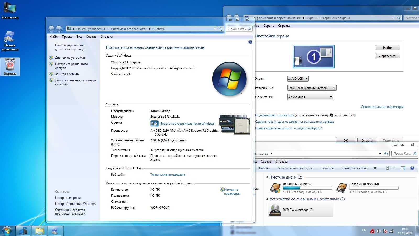Click Найти button in display settings
The width and height of the screenshot is (419, 236).
point(388,48)
